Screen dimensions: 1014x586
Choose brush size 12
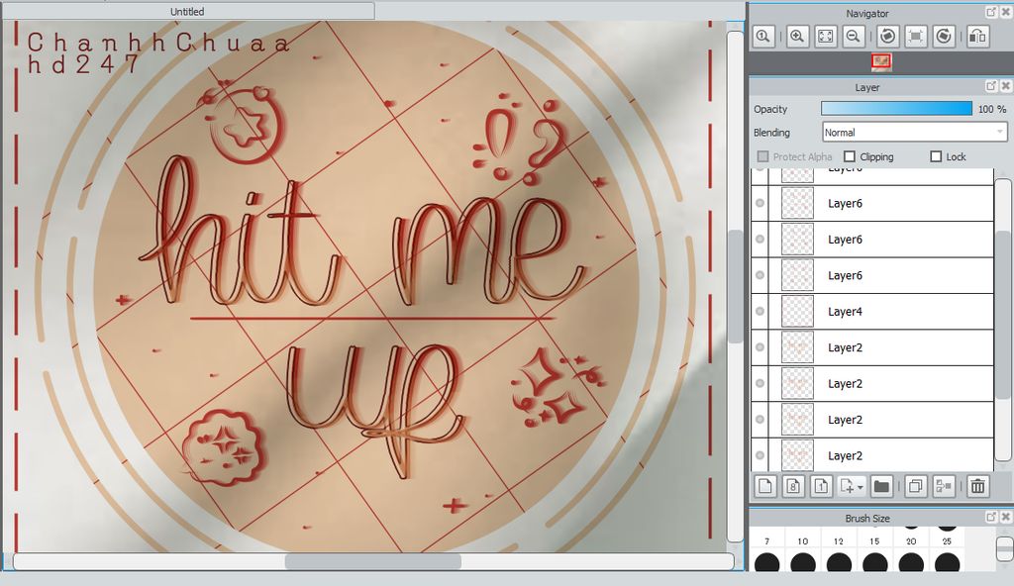point(839,560)
